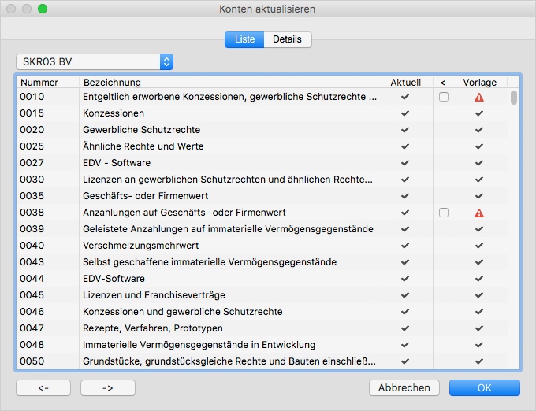Click the Aktuell checkmark for account 0027

click(405, 163)
